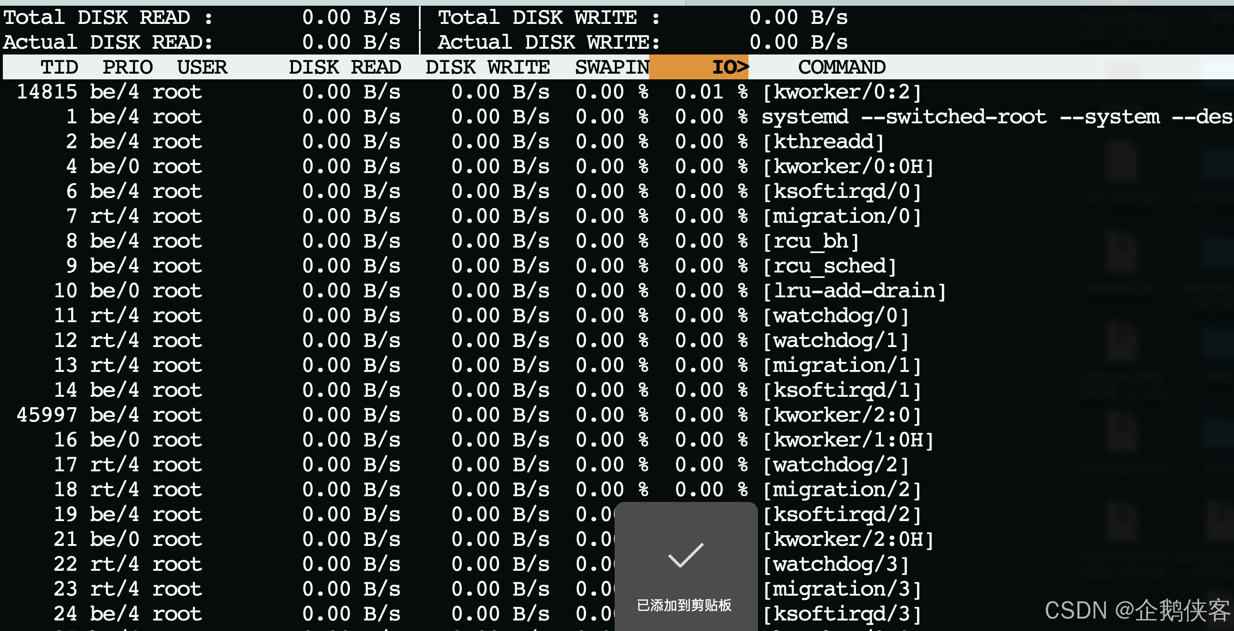This screenshot has width=1234, height=631.
Task: Select the [kworker/1:0H] process
Action: (848, 440)
